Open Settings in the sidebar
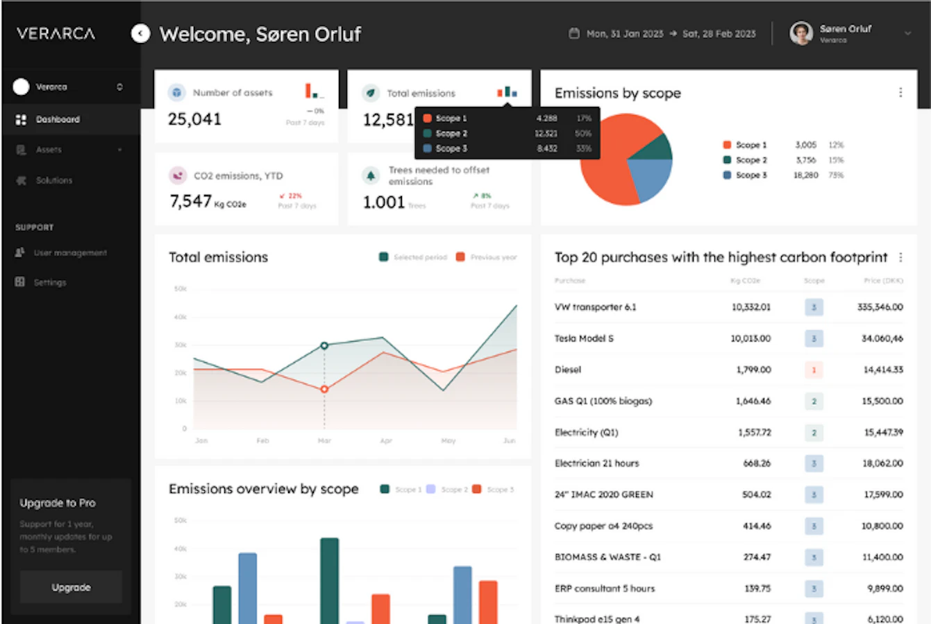Screen dimensions: 931x624 click(50, 283)
